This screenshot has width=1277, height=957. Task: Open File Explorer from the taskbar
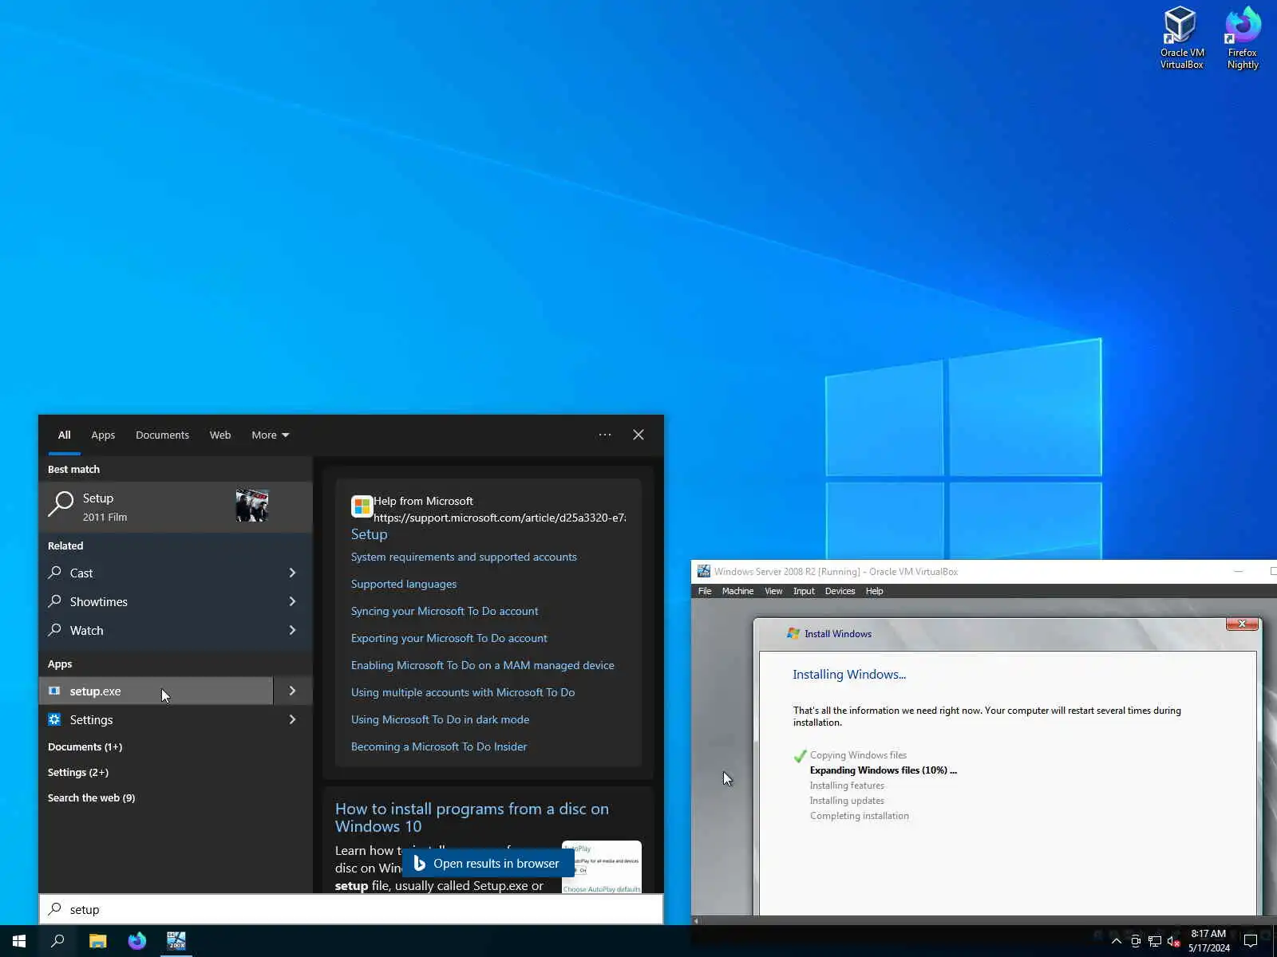click(x=97, y=941)
